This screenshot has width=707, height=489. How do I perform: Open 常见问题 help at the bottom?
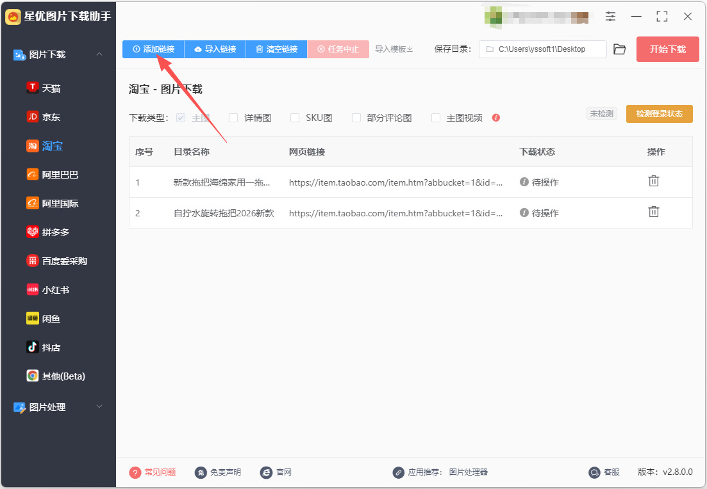[153, 472]
